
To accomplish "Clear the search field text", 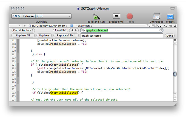I will (x=161, y=30).
